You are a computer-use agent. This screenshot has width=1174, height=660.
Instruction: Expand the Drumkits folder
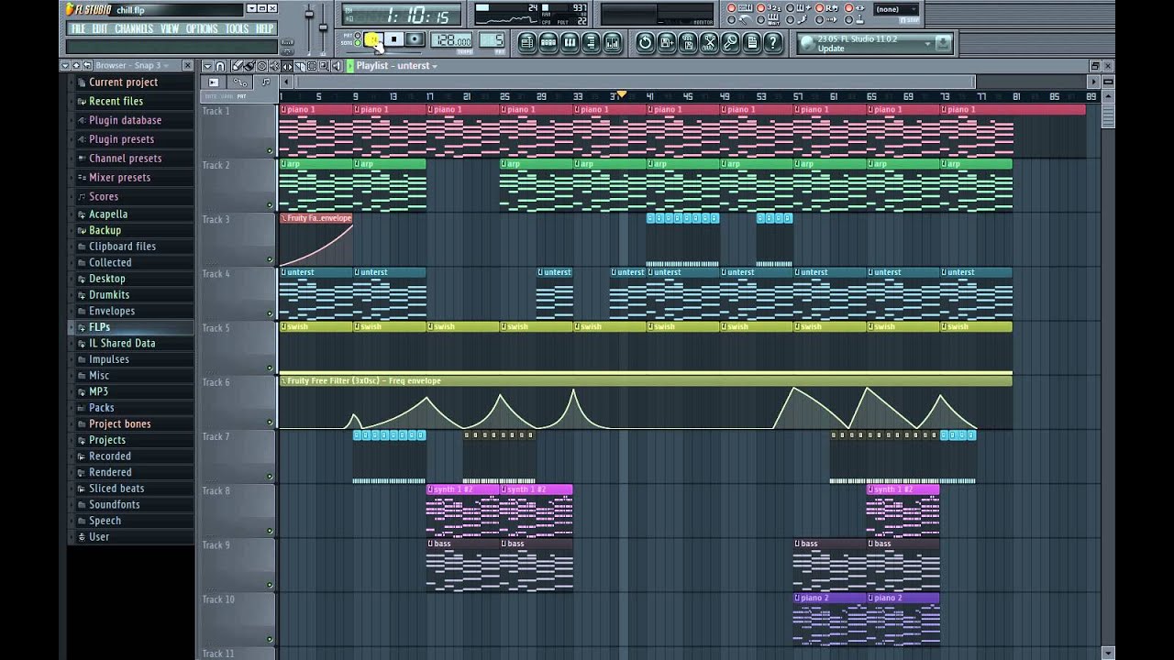pos(109,295)
